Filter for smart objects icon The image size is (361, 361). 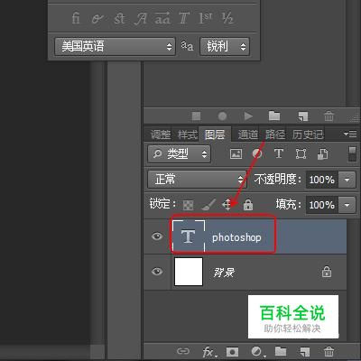coord(322,154)
